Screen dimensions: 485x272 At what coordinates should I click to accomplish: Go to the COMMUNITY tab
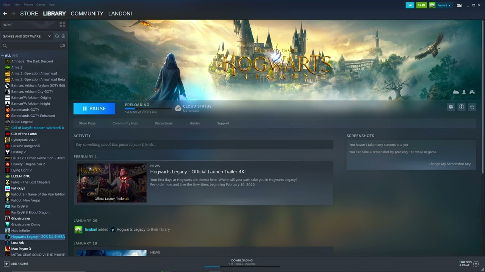tap(87, 14)
